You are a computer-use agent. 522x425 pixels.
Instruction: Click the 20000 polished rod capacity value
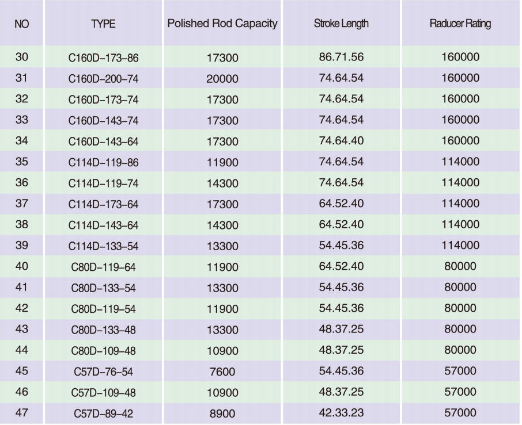tap(222, 79)
